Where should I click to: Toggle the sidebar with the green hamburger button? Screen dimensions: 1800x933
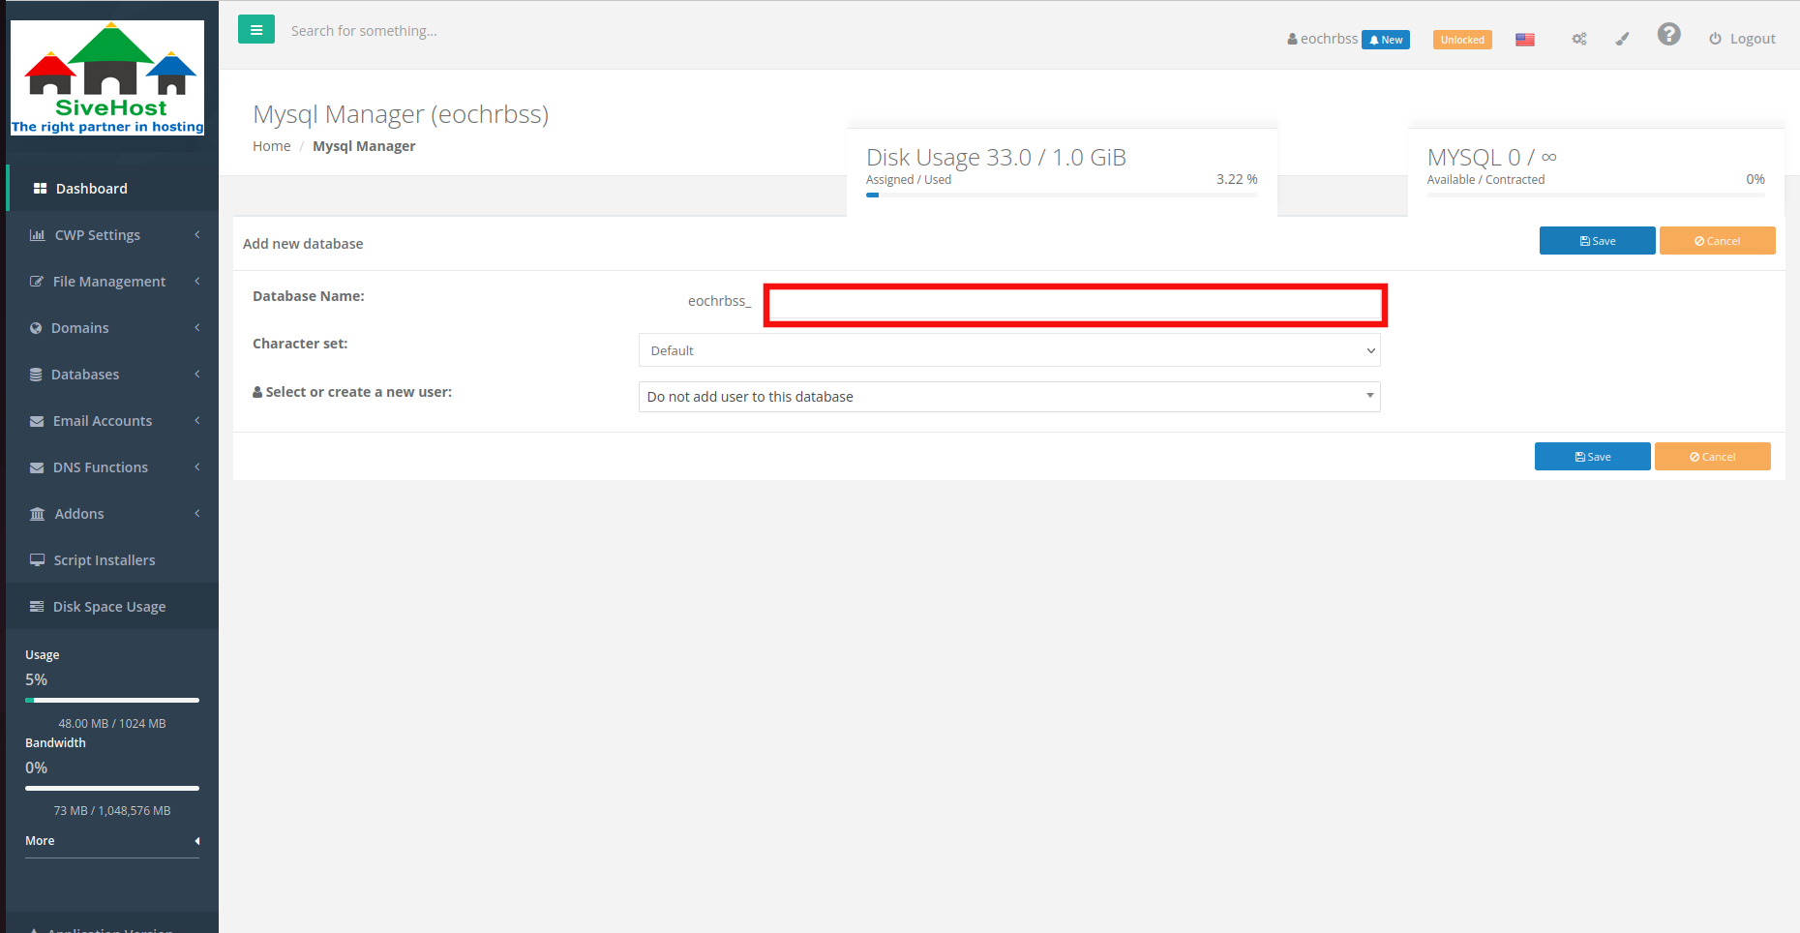click(256, 30)
